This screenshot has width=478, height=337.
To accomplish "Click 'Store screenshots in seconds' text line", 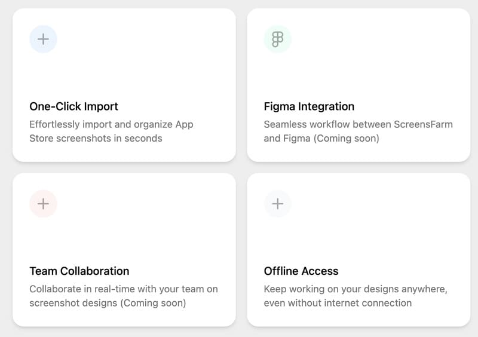I will point(96,138).
